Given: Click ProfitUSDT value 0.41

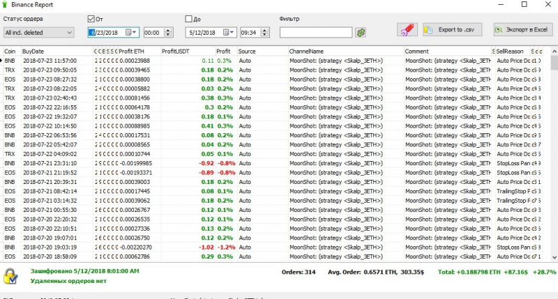Looking at the screenshot, I should [207, 126].
